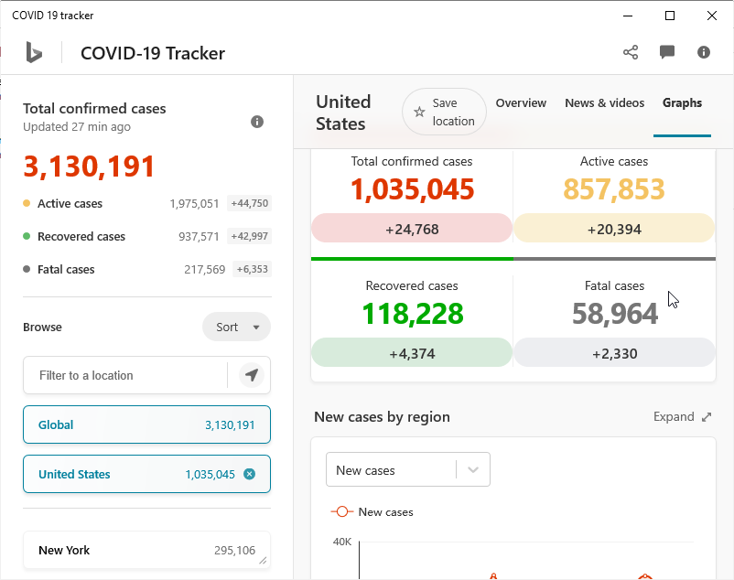Close the COVID 19 tracker window
The image size is (734, 580).
711,16
